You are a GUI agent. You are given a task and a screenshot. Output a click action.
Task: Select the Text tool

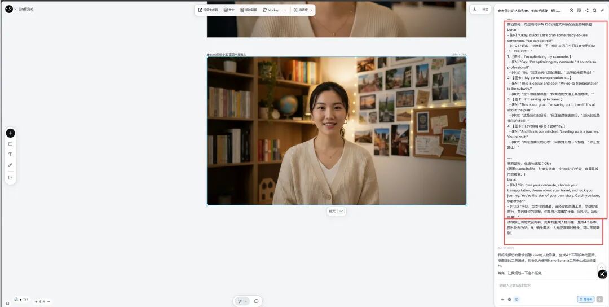(x=11, y=154)
